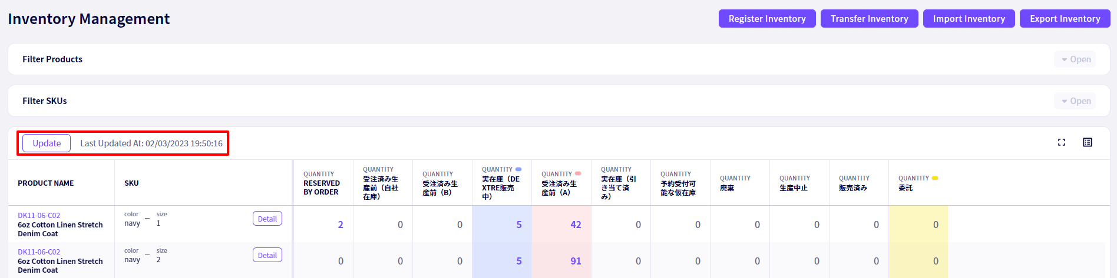Click the Last Updated At timestamp text
The width and height of the screenshot is (1117, 278).
pos(151,143)
